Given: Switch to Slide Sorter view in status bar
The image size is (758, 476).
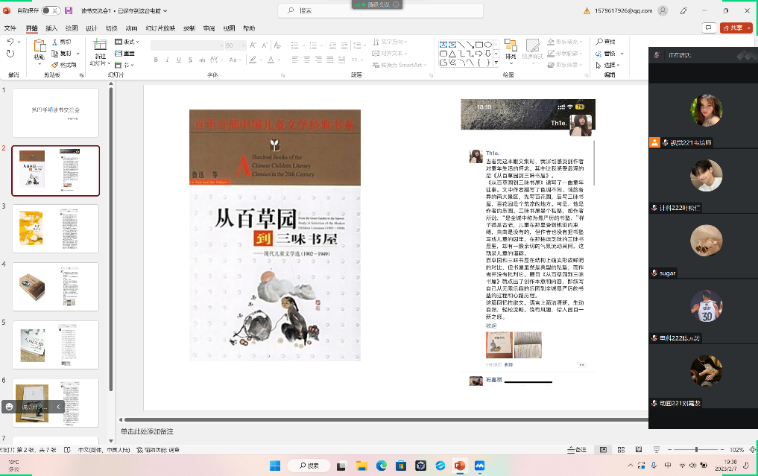Looking at the screenshot, I should 619,450.
